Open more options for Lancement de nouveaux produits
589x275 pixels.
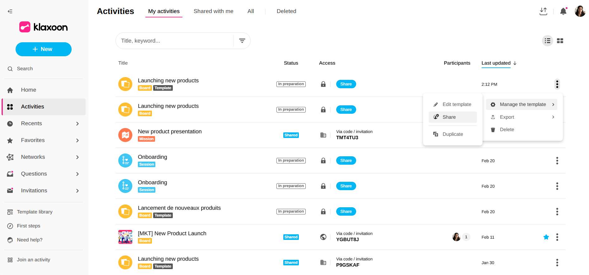(557, 212)
